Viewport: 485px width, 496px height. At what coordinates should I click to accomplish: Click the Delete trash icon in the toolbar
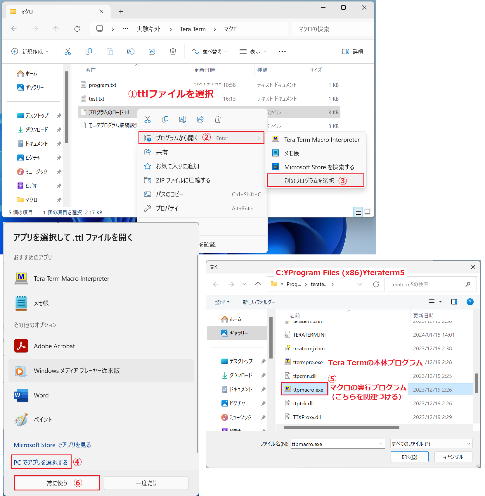tap(173, 51)
